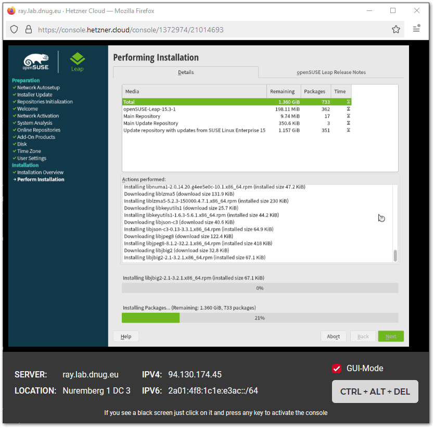Open the Firefox application menu
This screenshot has height=428, width=434.
[416, 28]
